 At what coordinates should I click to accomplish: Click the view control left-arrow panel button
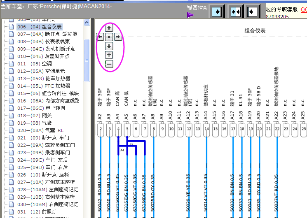[252, 12]
